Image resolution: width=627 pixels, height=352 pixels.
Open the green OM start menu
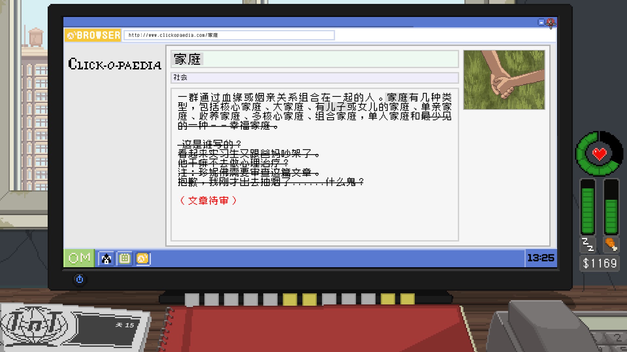point(79,258)
